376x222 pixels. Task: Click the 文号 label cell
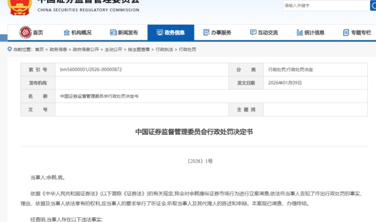click(x=38, y=110)
